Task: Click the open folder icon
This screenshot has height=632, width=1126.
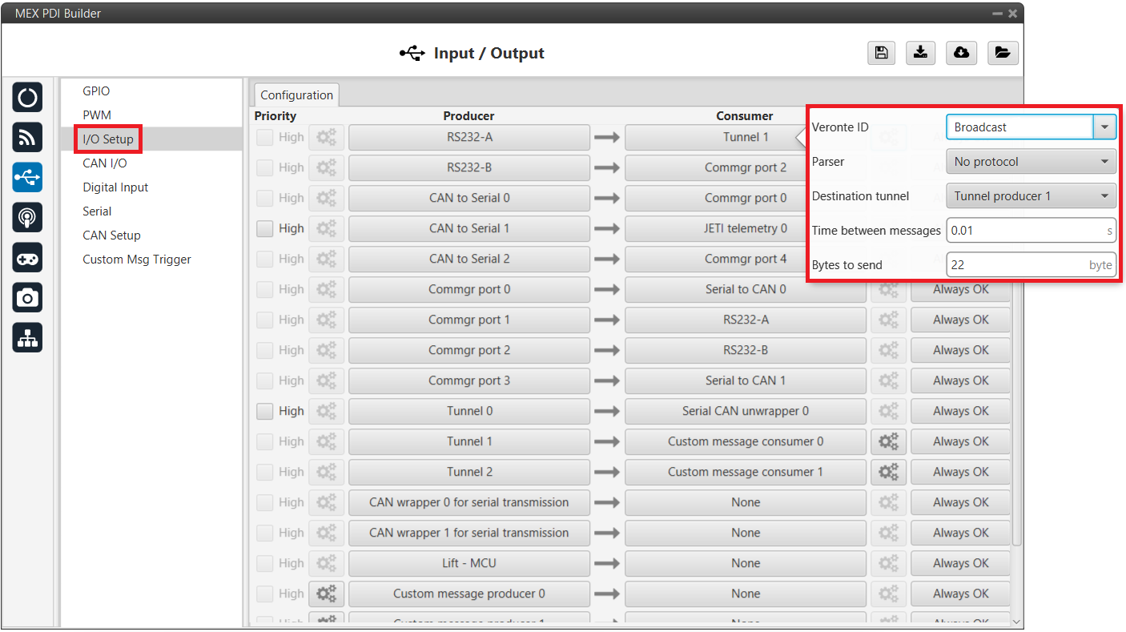Action: [x=1002, y=53]
